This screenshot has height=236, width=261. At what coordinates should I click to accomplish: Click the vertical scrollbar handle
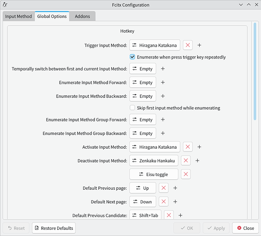(x=255, y=71)
